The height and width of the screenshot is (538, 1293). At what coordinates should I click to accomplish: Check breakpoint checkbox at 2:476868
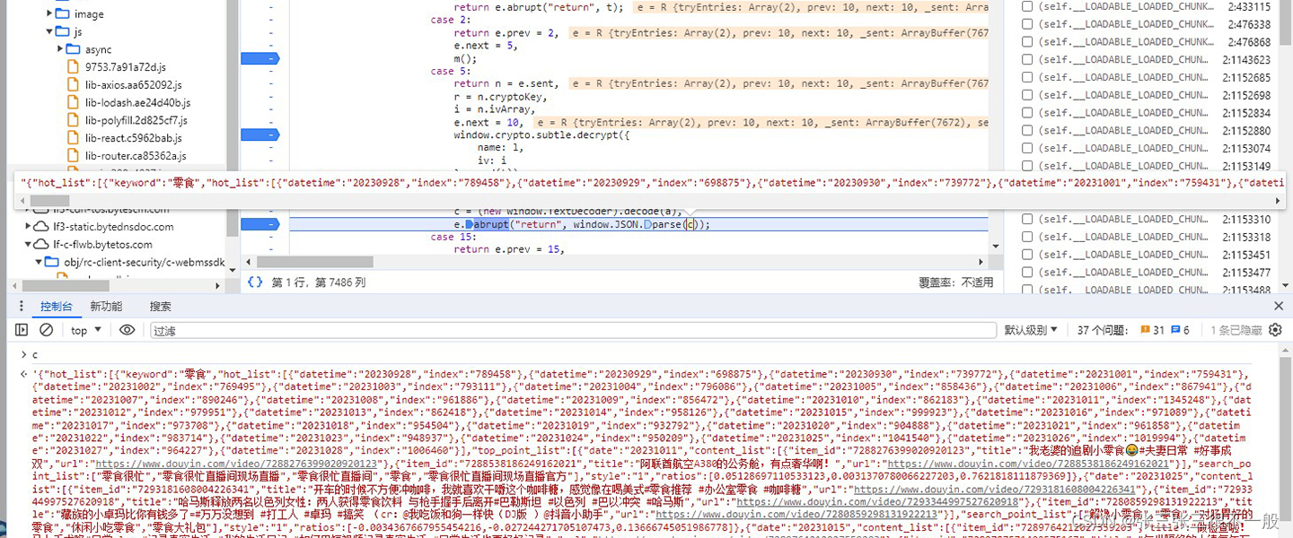[x=1026, y=41]
